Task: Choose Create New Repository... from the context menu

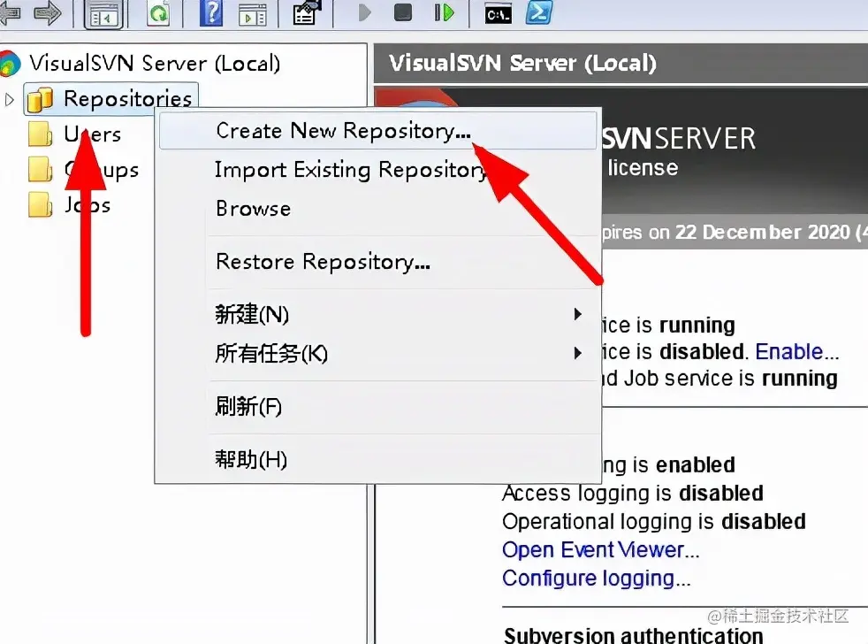Action: 378,131
